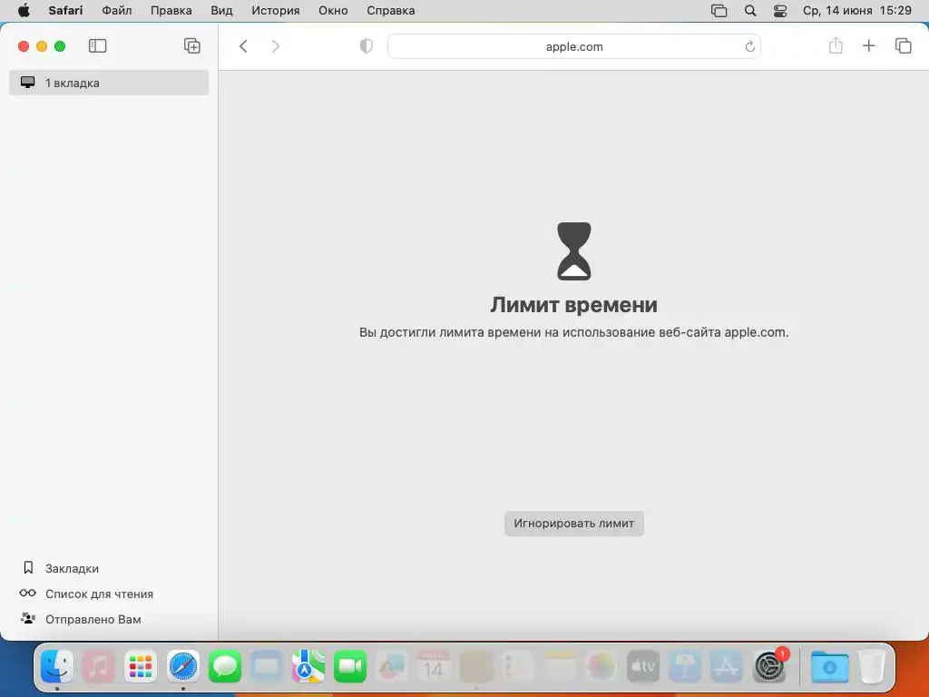Open the Вид menu

pos(221,11)
